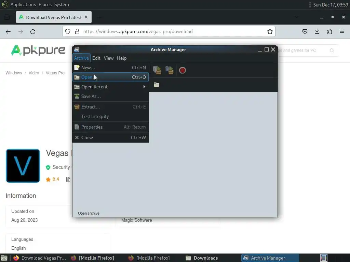Click the add files toolbar icon
Screen dimensions: 350x262
157,70
